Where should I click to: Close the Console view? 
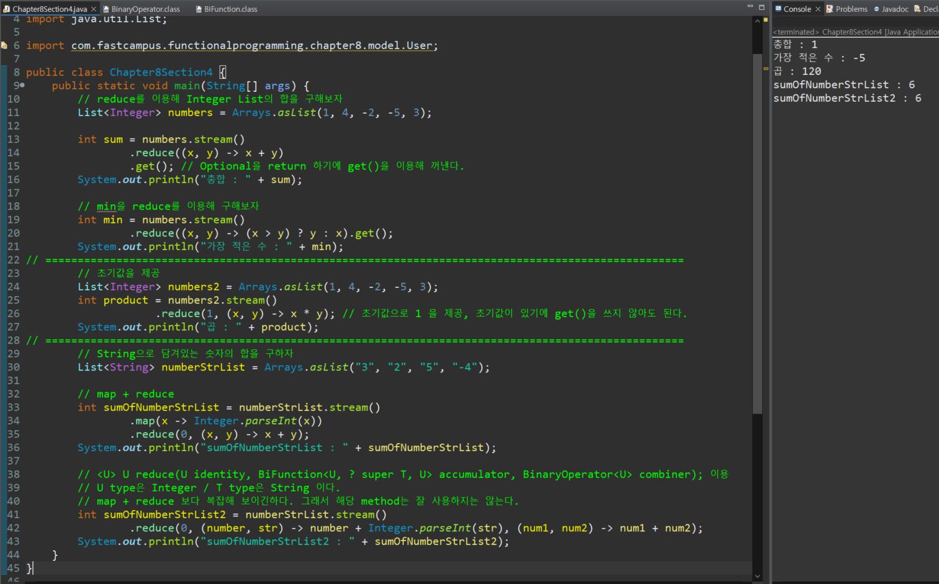(818, 9)
